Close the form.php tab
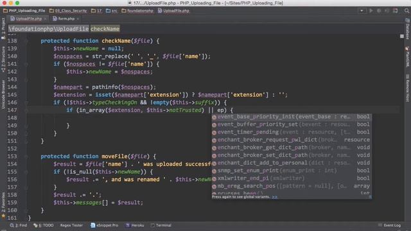The image size is (411, 231). point(78,19)
